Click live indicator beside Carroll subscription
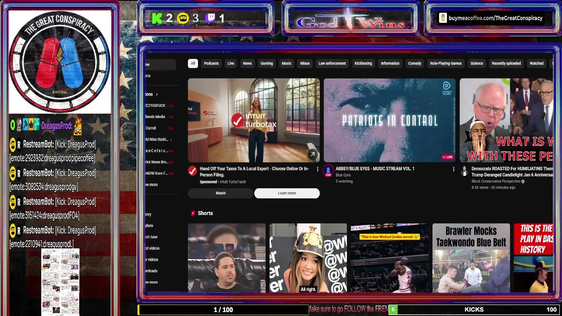 tap(171, 128)
